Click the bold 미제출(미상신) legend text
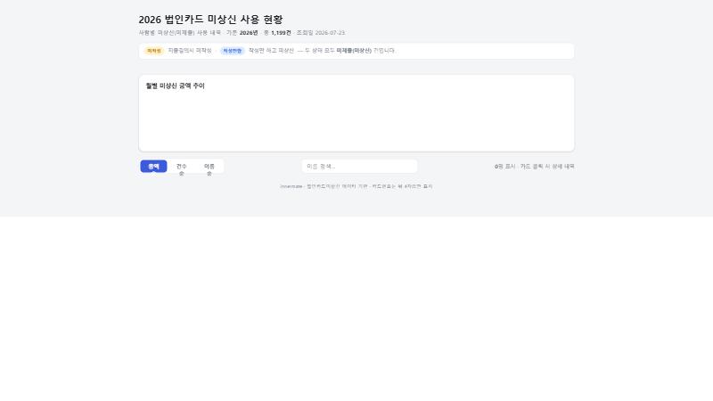 (x=354, y=51)
